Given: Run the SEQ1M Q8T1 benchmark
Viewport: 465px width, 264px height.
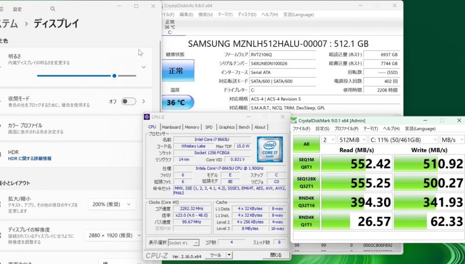Looking at the screenshot, I should coord(306,163).
